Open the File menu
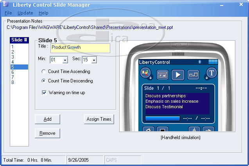 [x=8, y=13]
